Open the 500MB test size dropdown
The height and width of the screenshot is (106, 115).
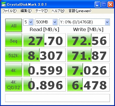(46, 22)
